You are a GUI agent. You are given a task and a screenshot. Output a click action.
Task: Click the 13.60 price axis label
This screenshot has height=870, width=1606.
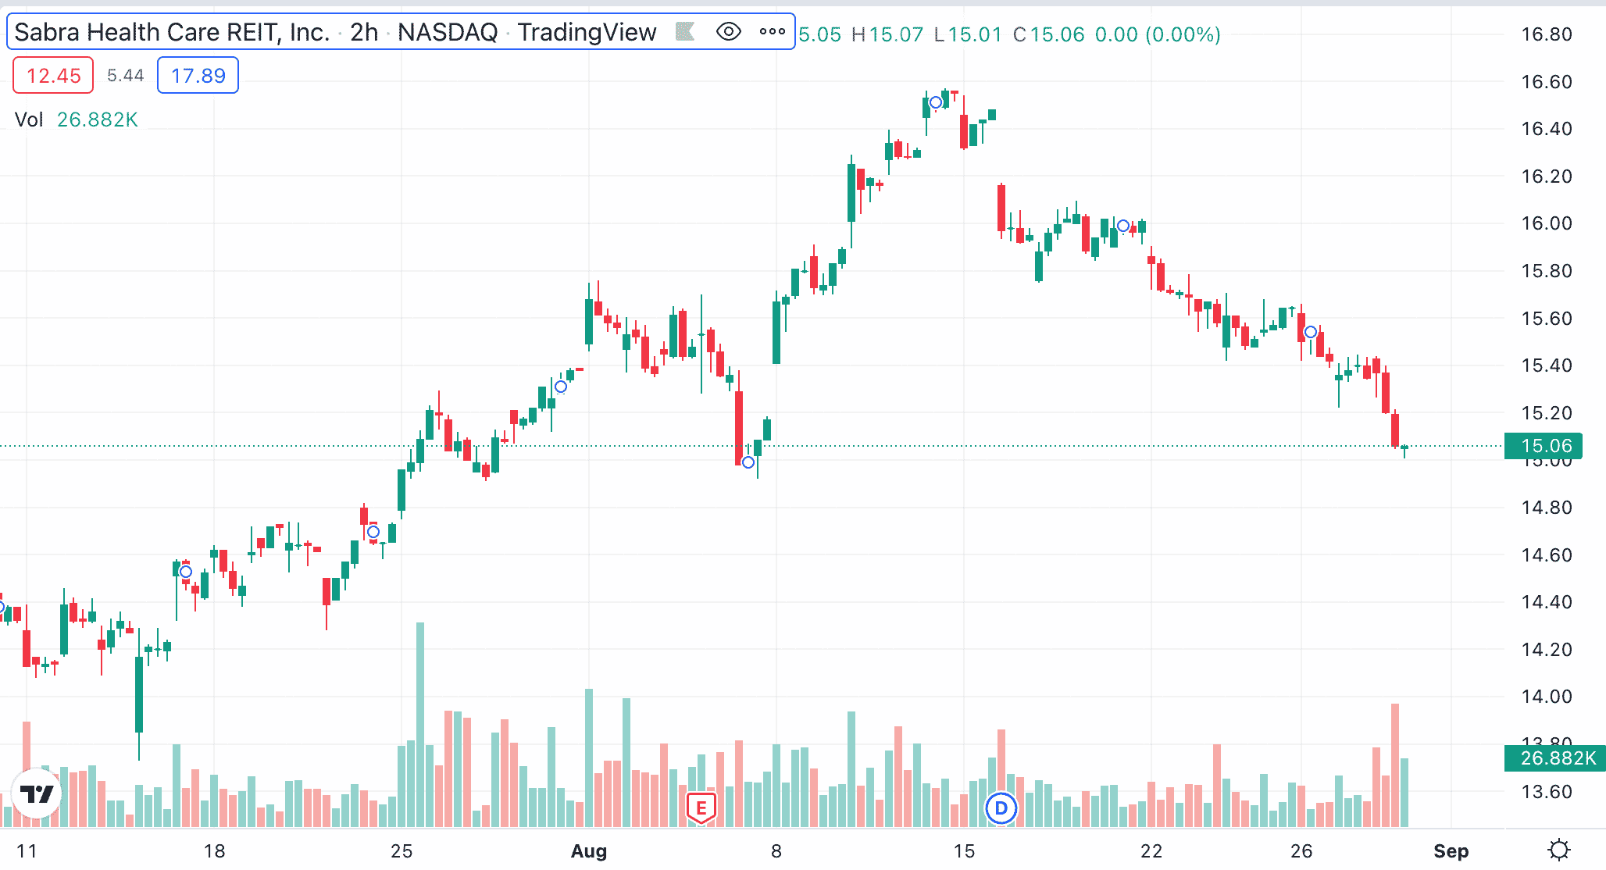pos(1547,792)
